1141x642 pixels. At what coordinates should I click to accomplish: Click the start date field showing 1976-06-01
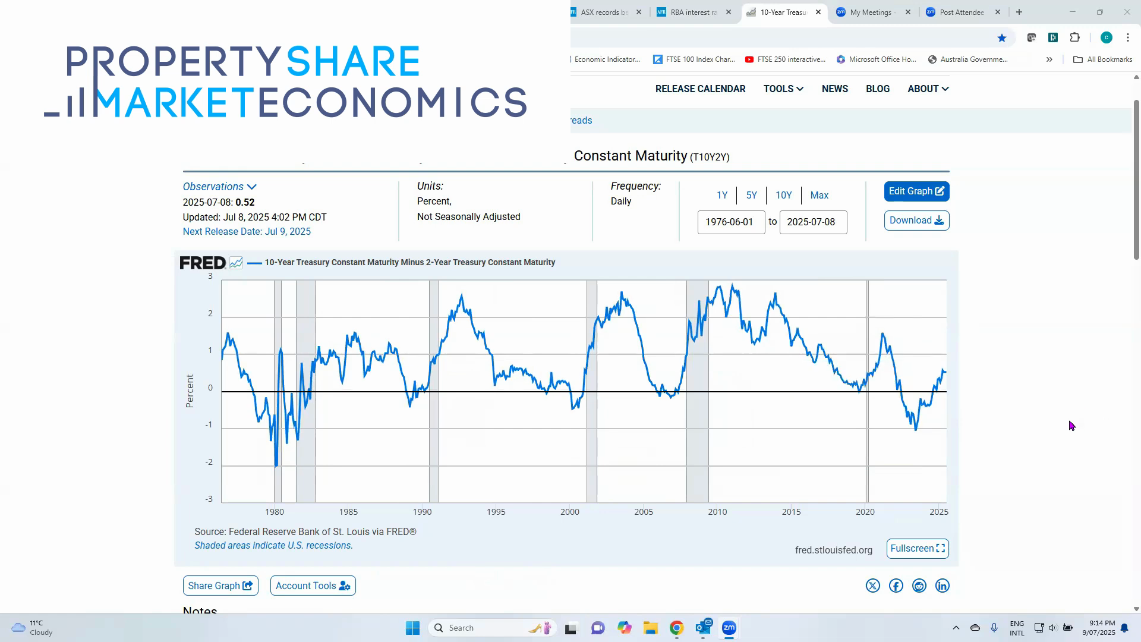tap(731, 222)
